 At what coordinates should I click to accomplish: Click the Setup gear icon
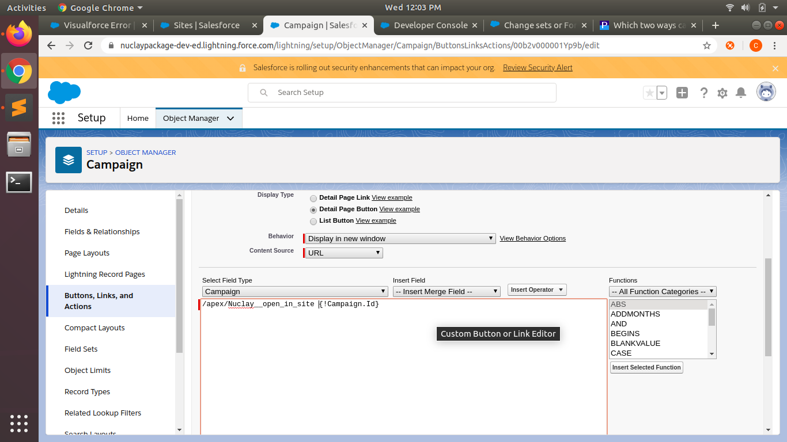[722, 93]
